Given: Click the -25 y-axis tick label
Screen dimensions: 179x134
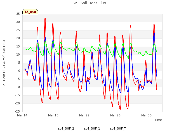Looking at the screenshot, I should tap(17, 111).
